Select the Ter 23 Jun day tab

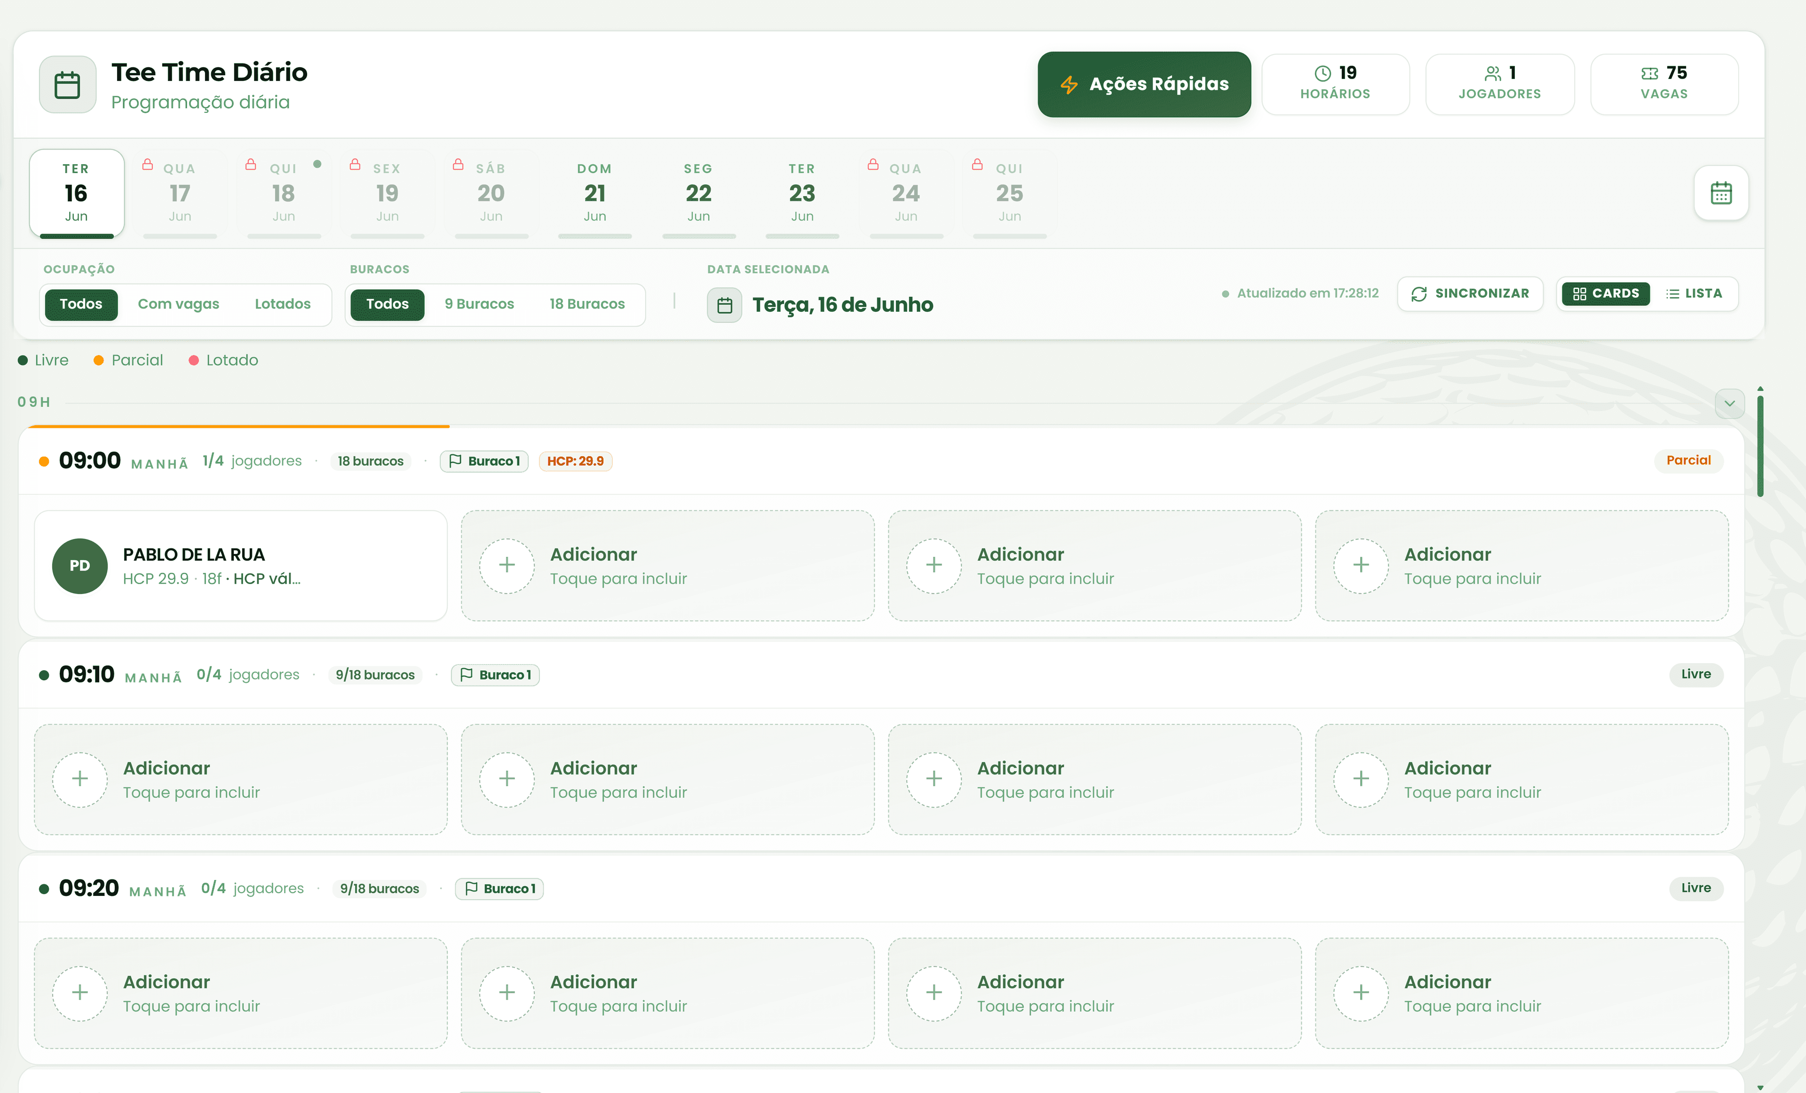click(x=802, y=193)
